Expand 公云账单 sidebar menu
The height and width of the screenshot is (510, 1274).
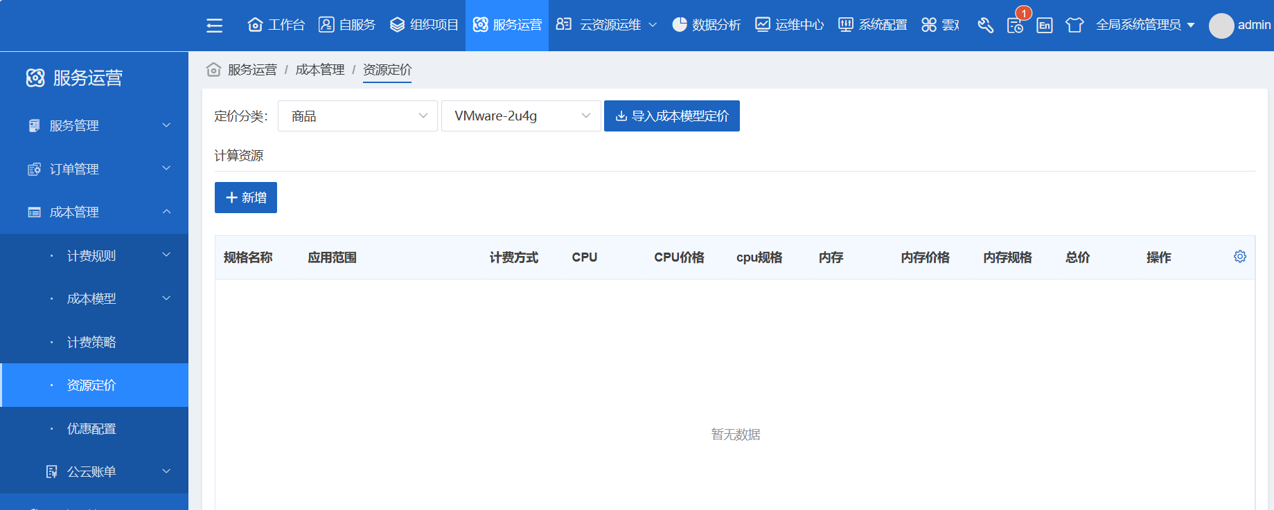tap(94, 471)
